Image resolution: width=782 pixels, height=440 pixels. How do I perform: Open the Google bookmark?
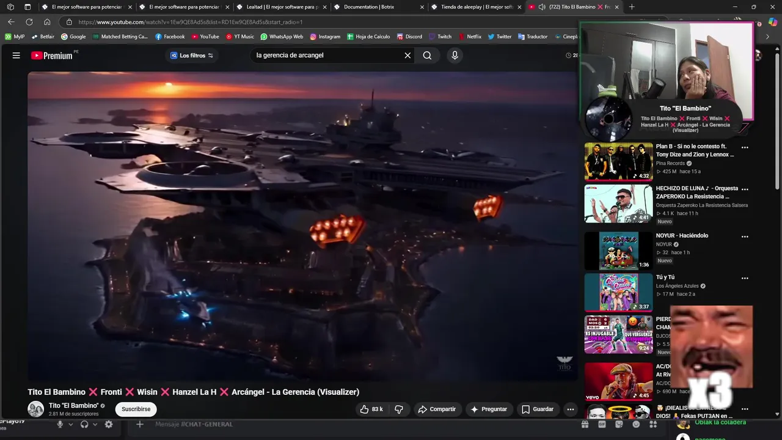point(73,37)
